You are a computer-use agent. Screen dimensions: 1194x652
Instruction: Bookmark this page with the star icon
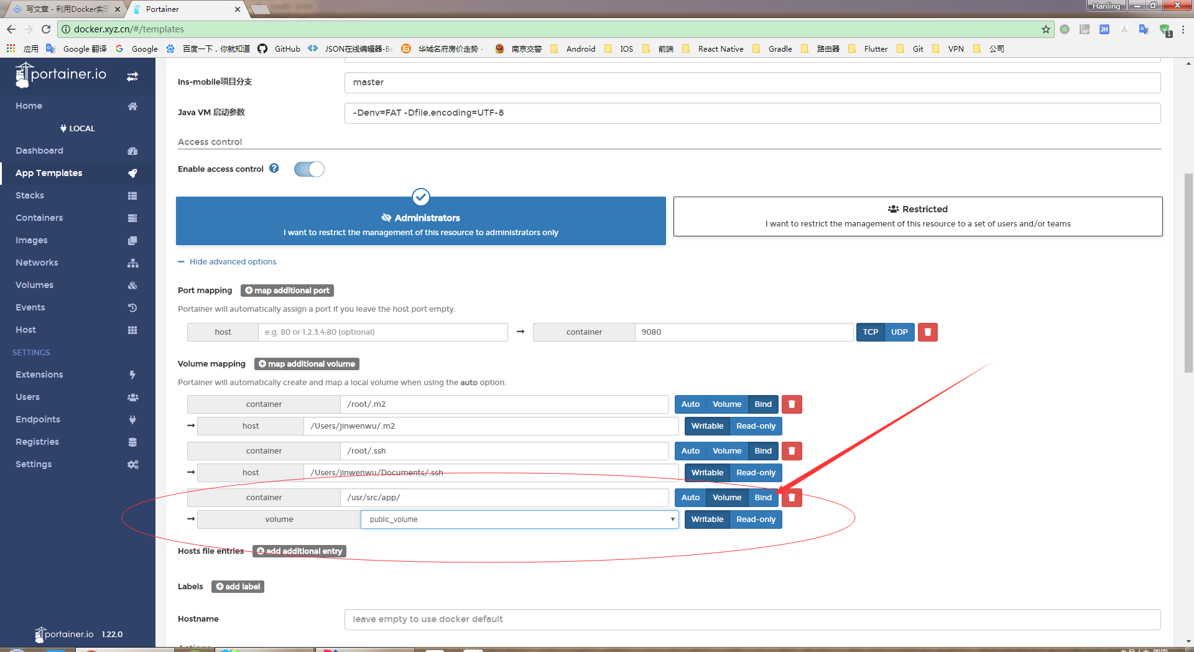[1046, 29]
